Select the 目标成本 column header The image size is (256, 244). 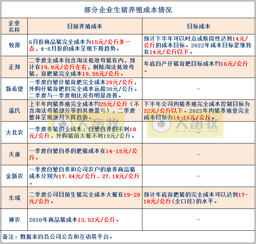(x=199, y=26)
